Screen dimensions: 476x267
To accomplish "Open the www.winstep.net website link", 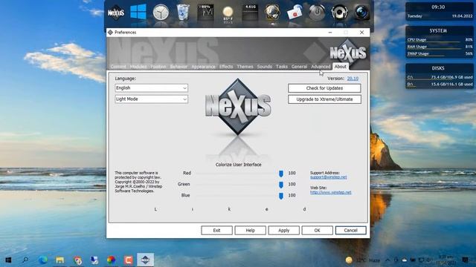I will point(330,192).
